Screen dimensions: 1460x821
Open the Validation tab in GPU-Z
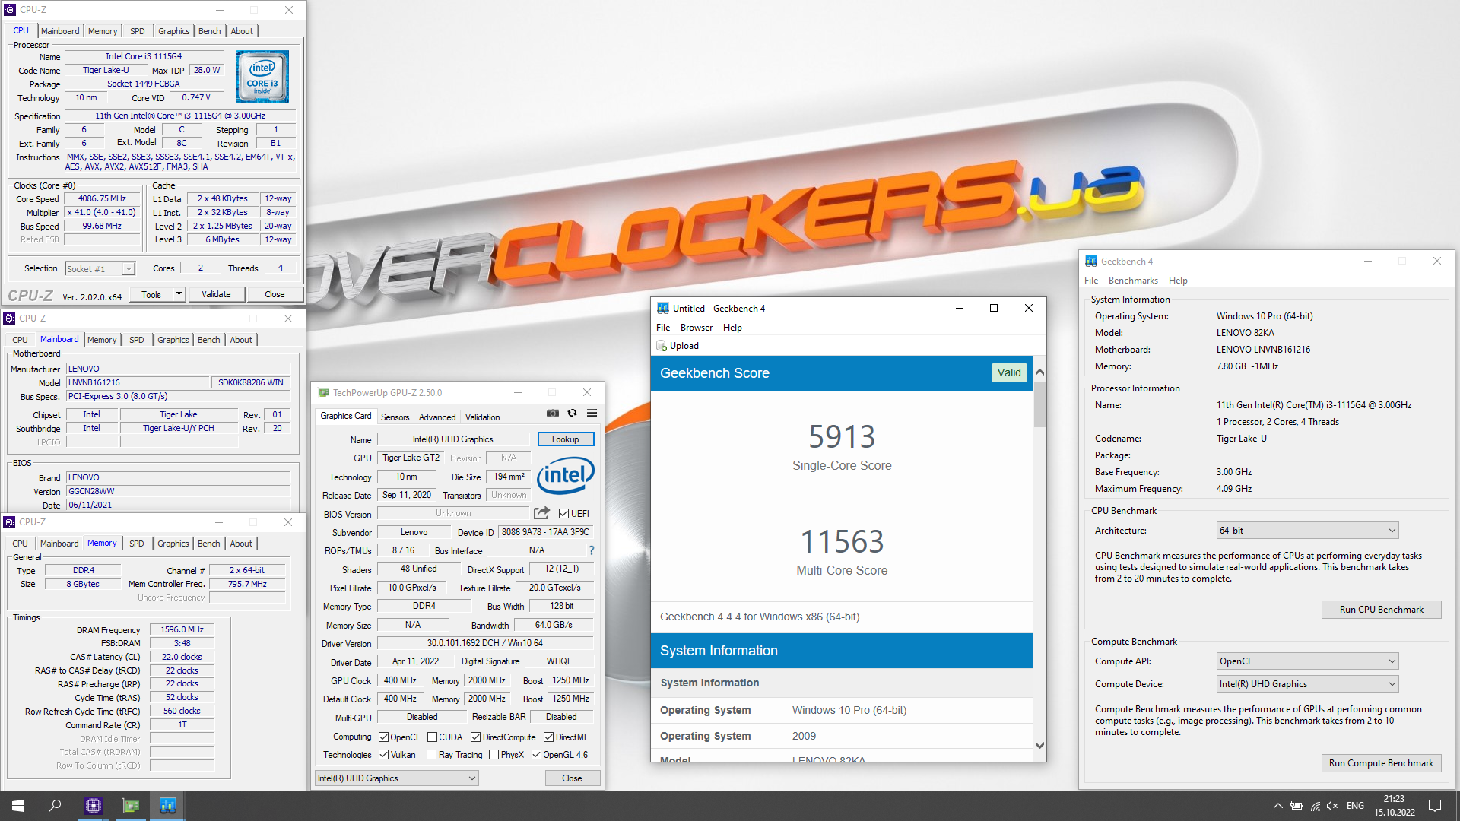pyautogui.click(x=482, y=417)
